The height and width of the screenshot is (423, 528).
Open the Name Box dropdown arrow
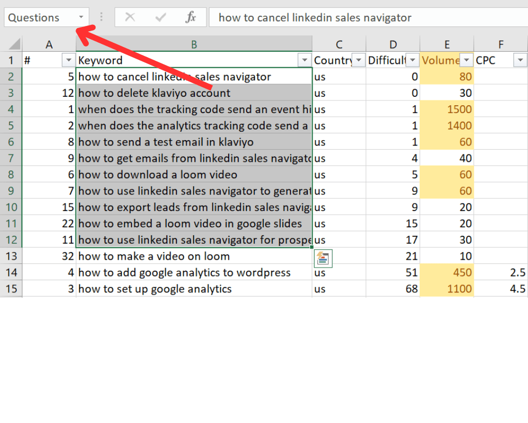point(81,17)
